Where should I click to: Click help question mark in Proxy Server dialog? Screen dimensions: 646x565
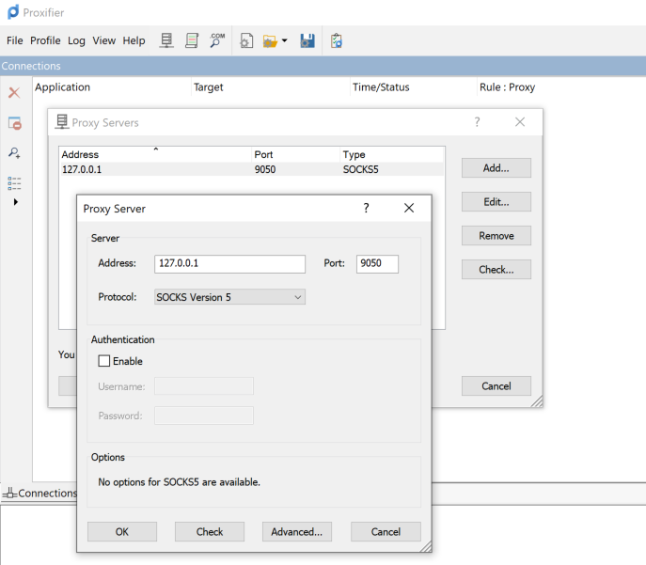(366, 208)
